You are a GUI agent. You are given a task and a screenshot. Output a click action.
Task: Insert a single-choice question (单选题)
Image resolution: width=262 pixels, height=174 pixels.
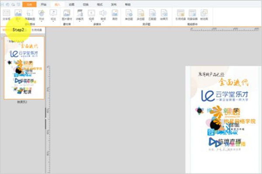click(129, 15)
